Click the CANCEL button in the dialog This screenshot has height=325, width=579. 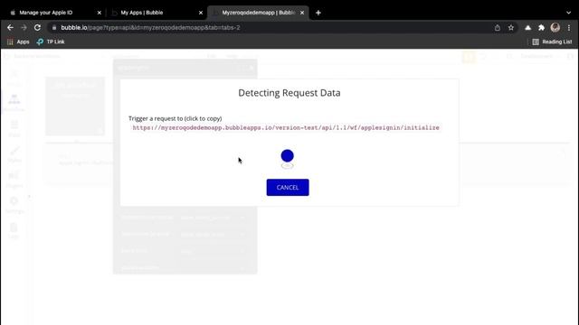[288, 187]
